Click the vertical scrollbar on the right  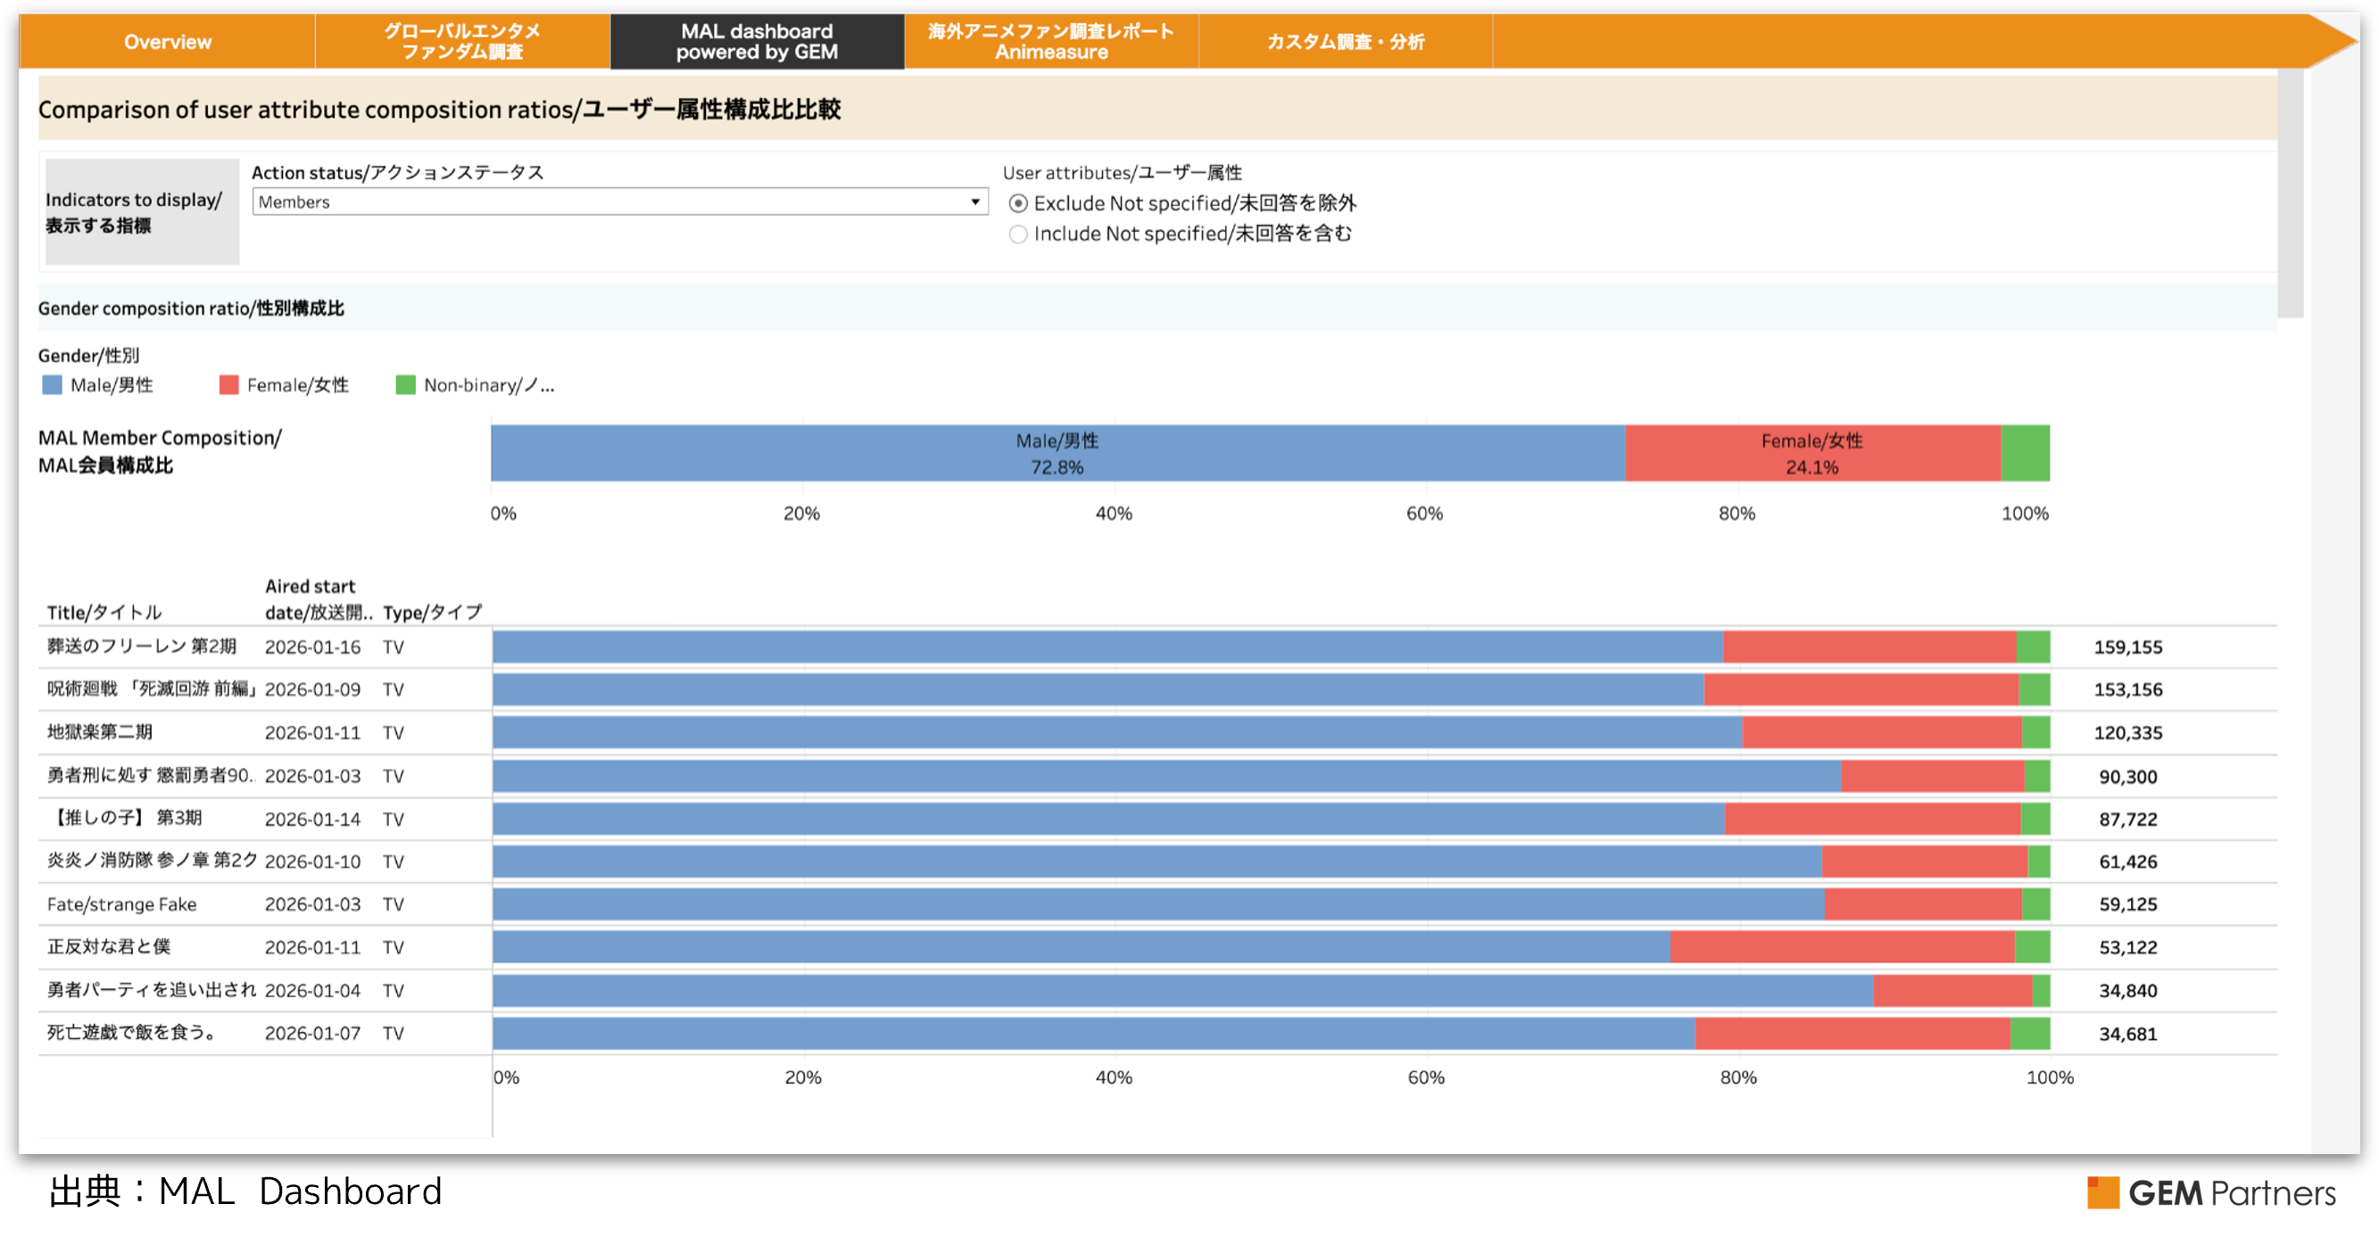click(x=2290, y=194)
